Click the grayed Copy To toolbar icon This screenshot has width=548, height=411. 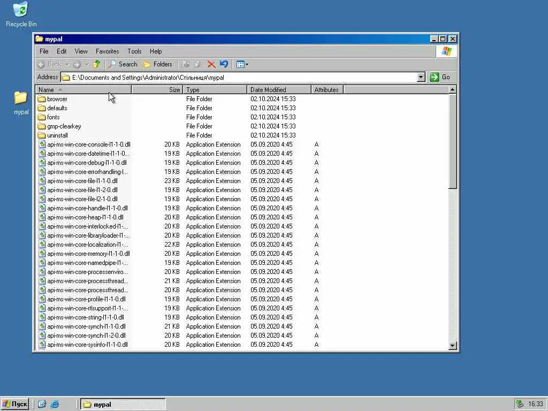pyautogui.click(x=198, y=64)
